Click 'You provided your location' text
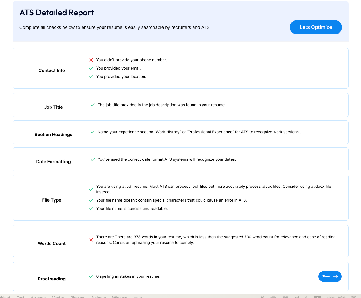Viewport: 361px width, 298px height. pos(121,76)
